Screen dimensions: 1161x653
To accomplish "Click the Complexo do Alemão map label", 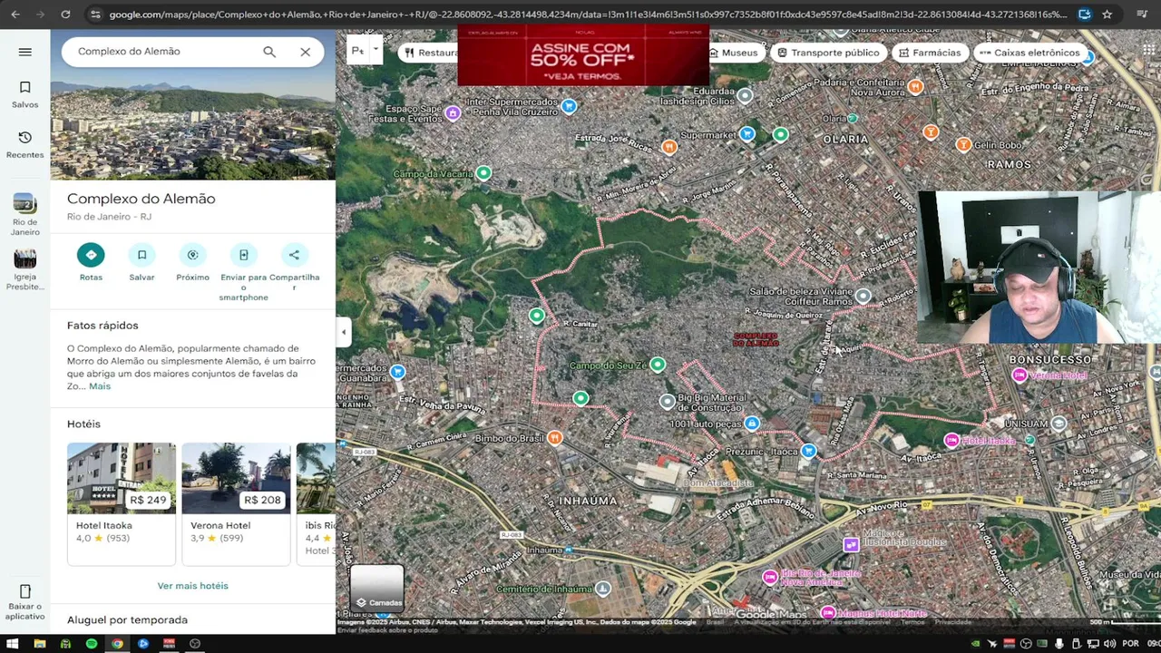I will coord(756,339).
